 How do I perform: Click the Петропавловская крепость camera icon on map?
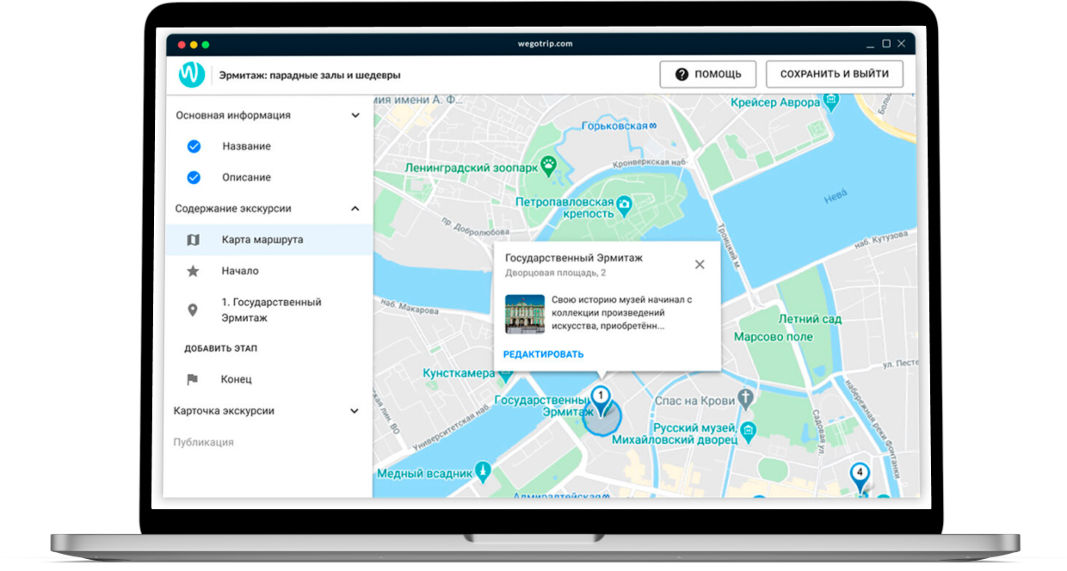click(626, 205)
